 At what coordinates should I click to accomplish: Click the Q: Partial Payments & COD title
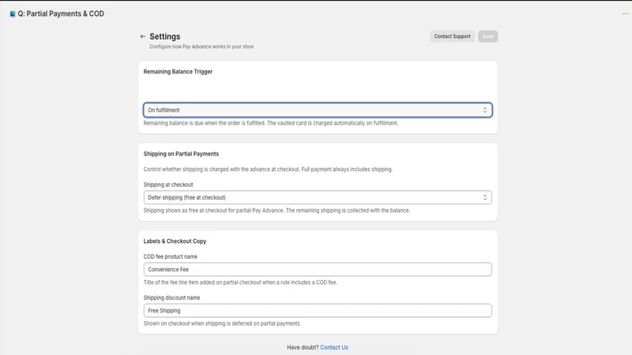tap(61, 13)
